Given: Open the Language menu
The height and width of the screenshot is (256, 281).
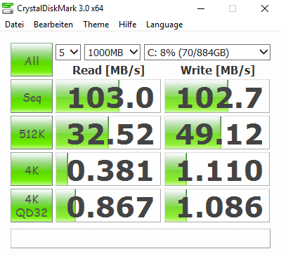Looking at the screenshot, I should point(164,25).
